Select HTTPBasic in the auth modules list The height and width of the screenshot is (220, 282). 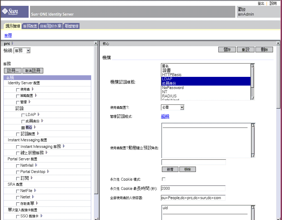pyautogui.click(x=206, y=75)
